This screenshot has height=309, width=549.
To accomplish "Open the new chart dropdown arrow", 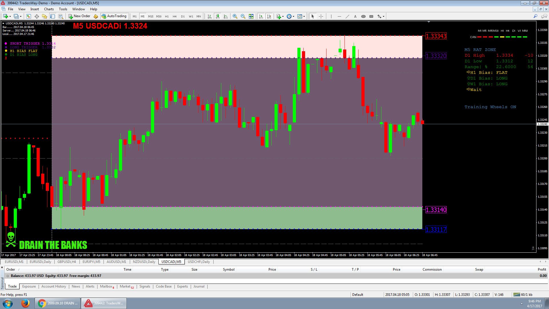I will click(10, 16).
